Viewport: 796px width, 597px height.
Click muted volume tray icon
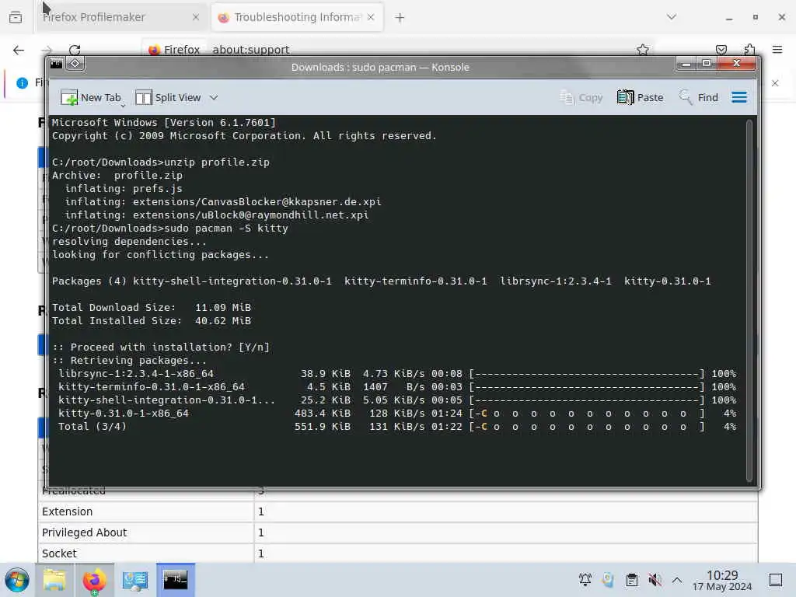click(655, 580)
